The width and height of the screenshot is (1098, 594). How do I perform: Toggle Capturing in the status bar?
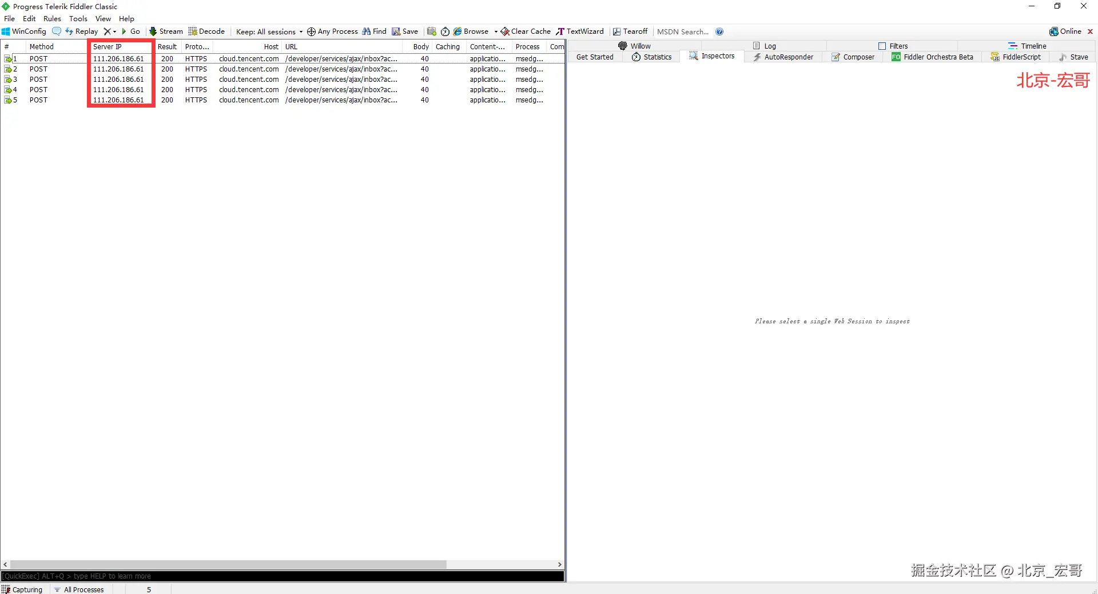pyautogui.click(x=22, y=589)
